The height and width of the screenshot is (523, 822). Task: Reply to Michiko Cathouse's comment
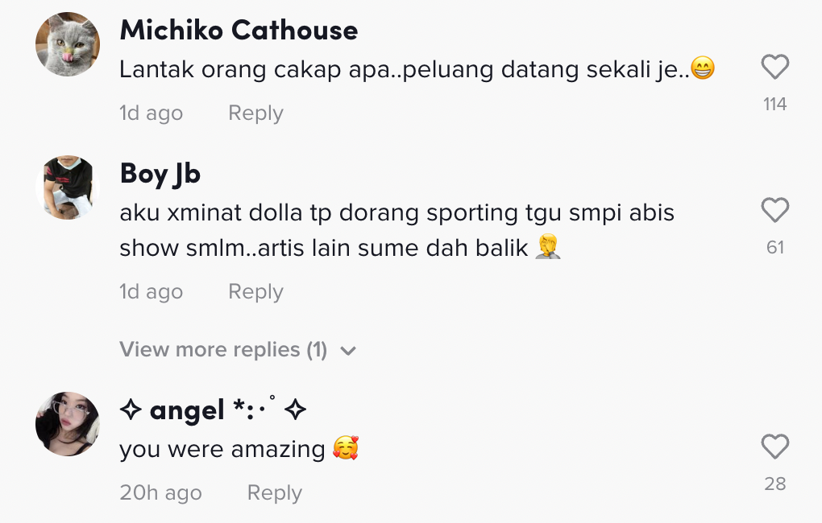click(255, 113)
